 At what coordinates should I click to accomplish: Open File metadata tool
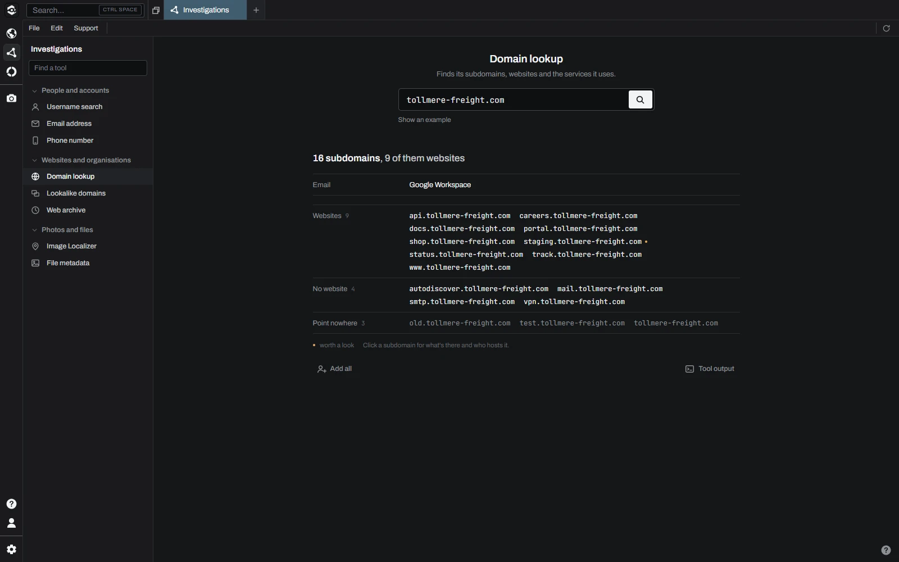click(x=88, y=263)
